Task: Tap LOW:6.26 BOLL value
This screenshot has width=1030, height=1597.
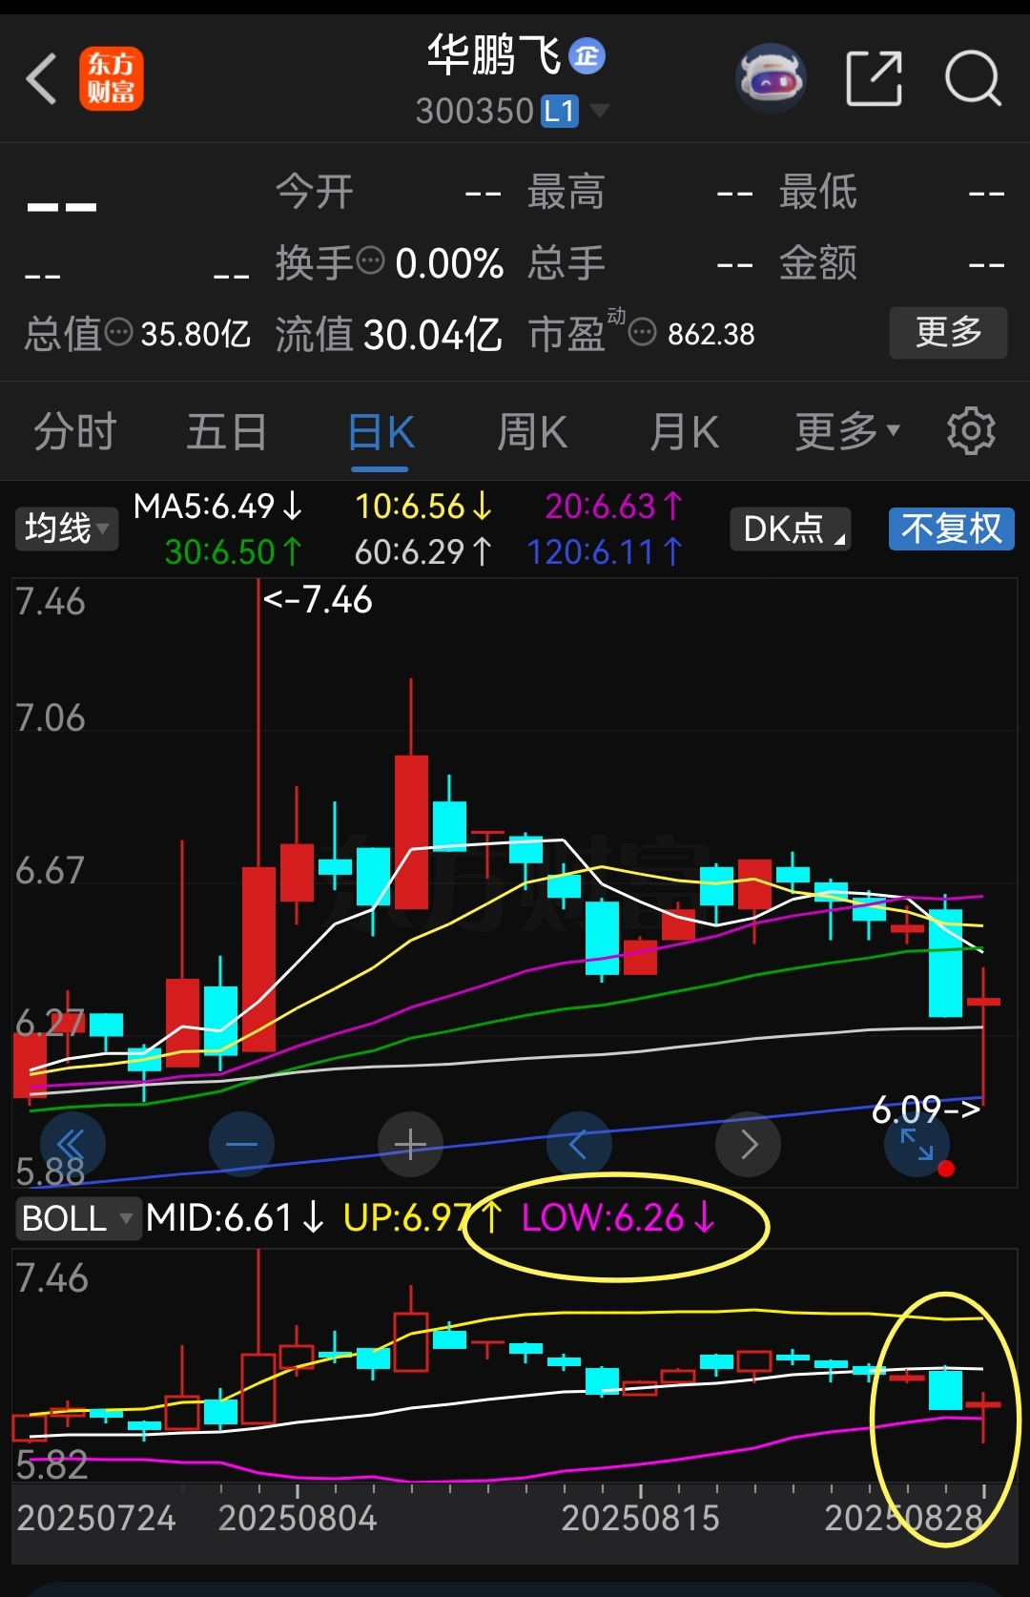Action: point(618,1218)
